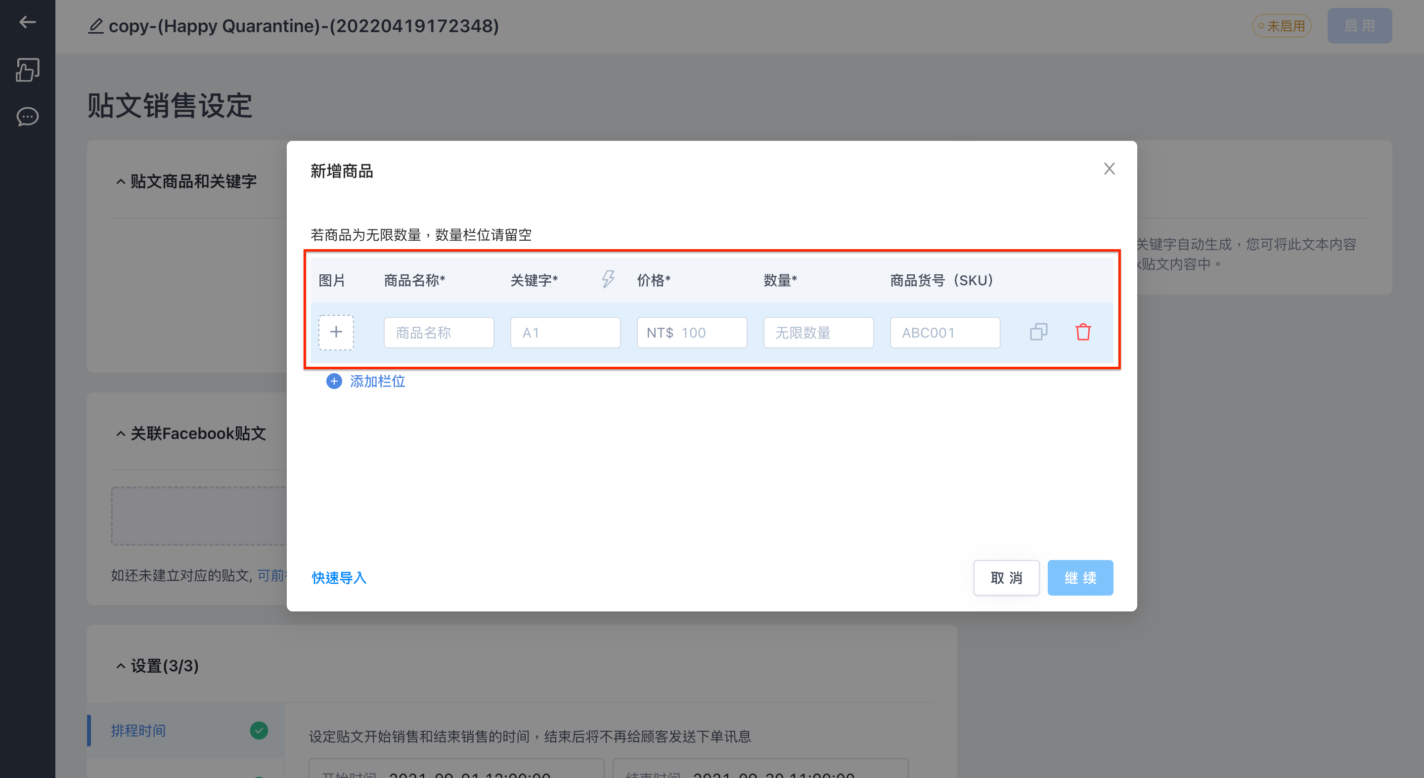The height and width of the screenshot is (778, 1424).
Task: Click the 商品名称 input field
Action: 439,333
